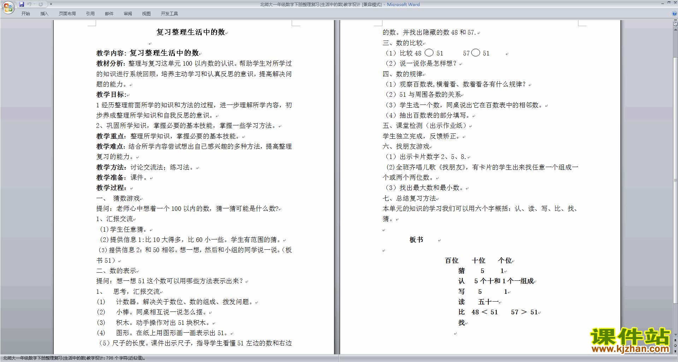Screen dimensions: 678x362
Task: Click heading 六、找朋友游戏
Action: (406, 146)
